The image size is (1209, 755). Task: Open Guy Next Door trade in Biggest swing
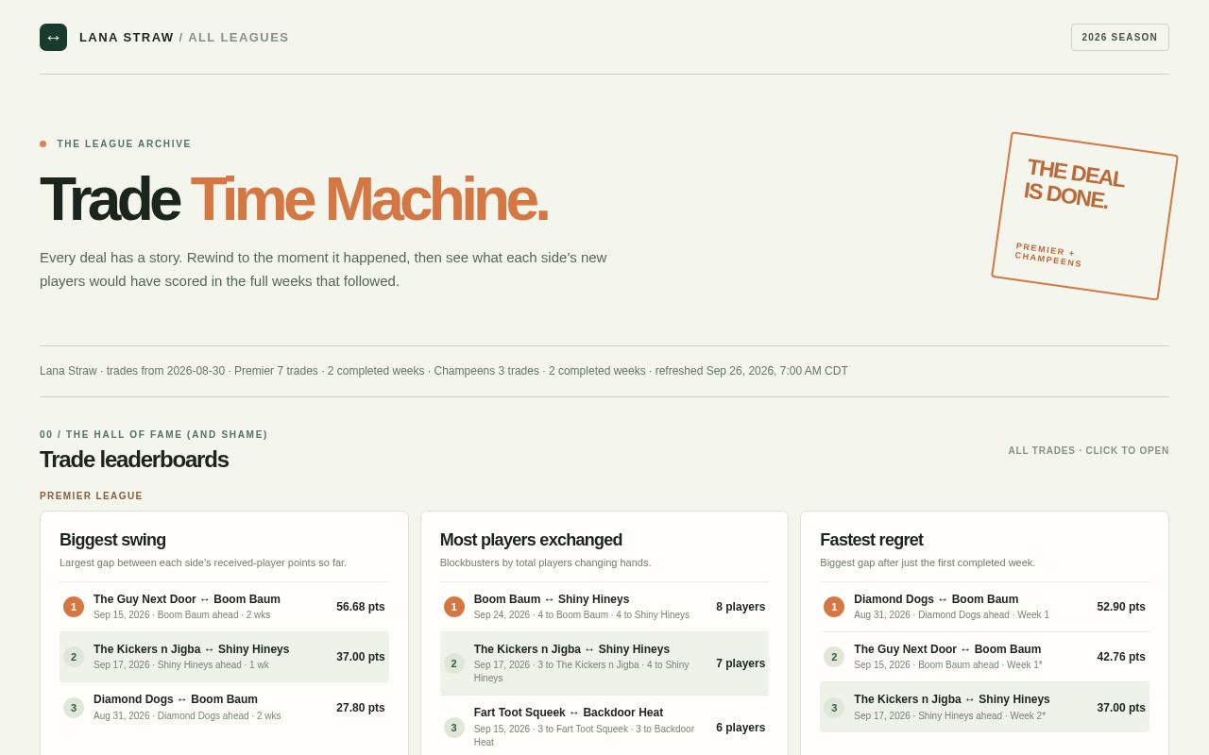point(224,607)
